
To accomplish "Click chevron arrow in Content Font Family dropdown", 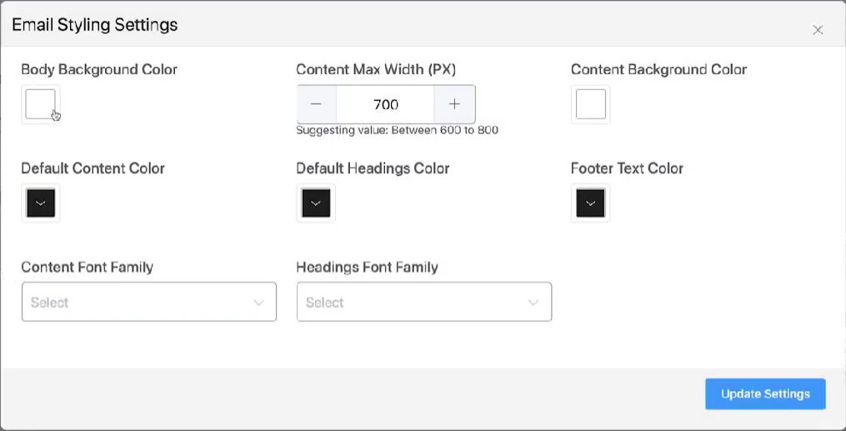I will click(258, 303).
